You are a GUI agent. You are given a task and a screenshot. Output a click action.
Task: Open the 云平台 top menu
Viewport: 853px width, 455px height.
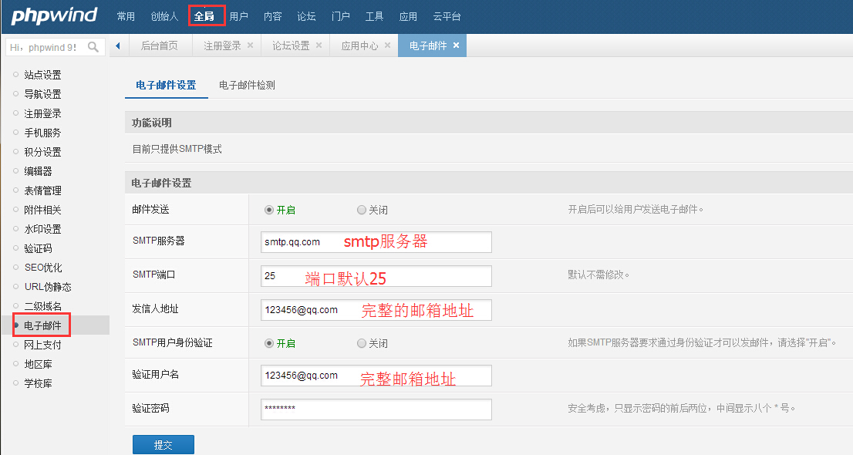point(447,16)
